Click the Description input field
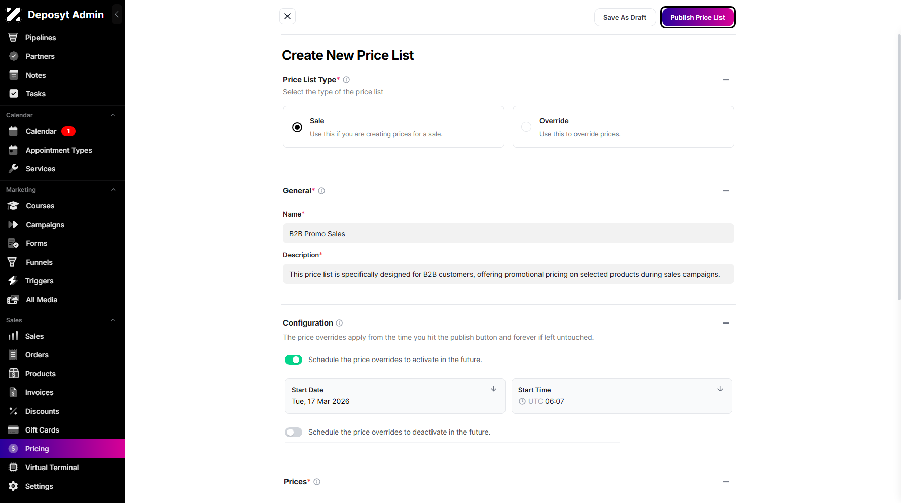Viewport: 901px width, 503px height. 509,274
